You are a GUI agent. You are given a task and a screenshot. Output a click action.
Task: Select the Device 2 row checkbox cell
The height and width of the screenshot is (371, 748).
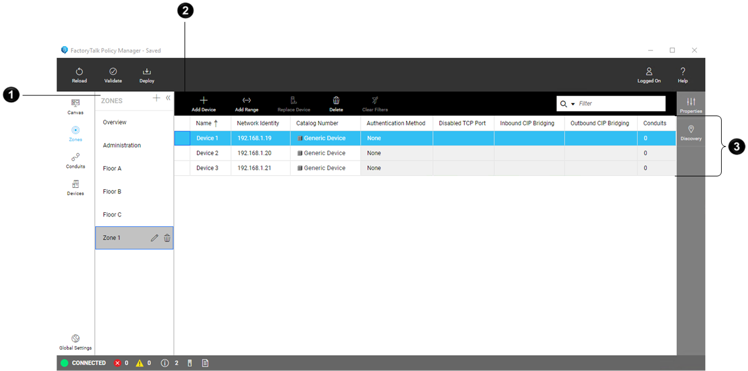(182, 153)
